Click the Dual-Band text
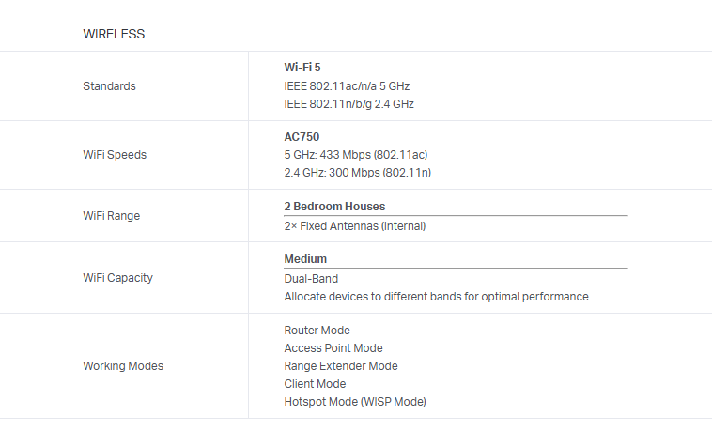712x431 pixels. tap(311, 279)
